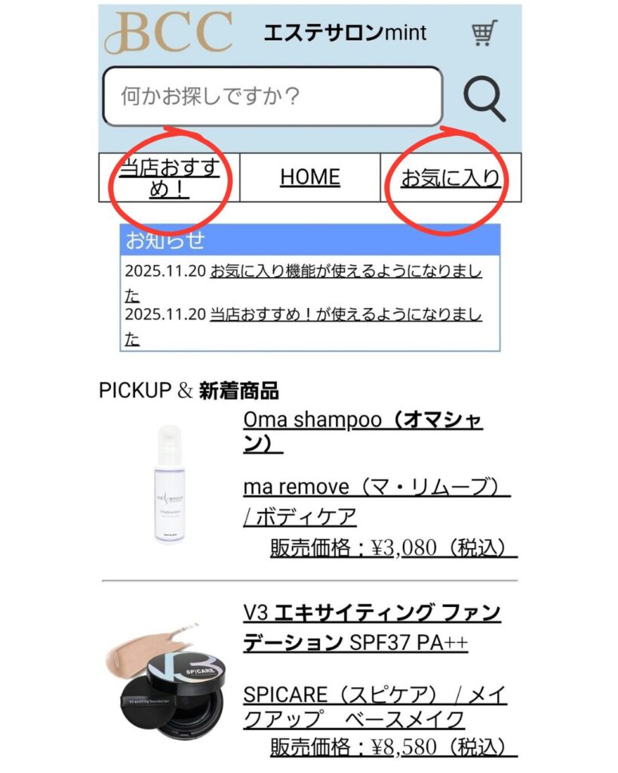Click the ¥8,580 price link

point(394,747)
